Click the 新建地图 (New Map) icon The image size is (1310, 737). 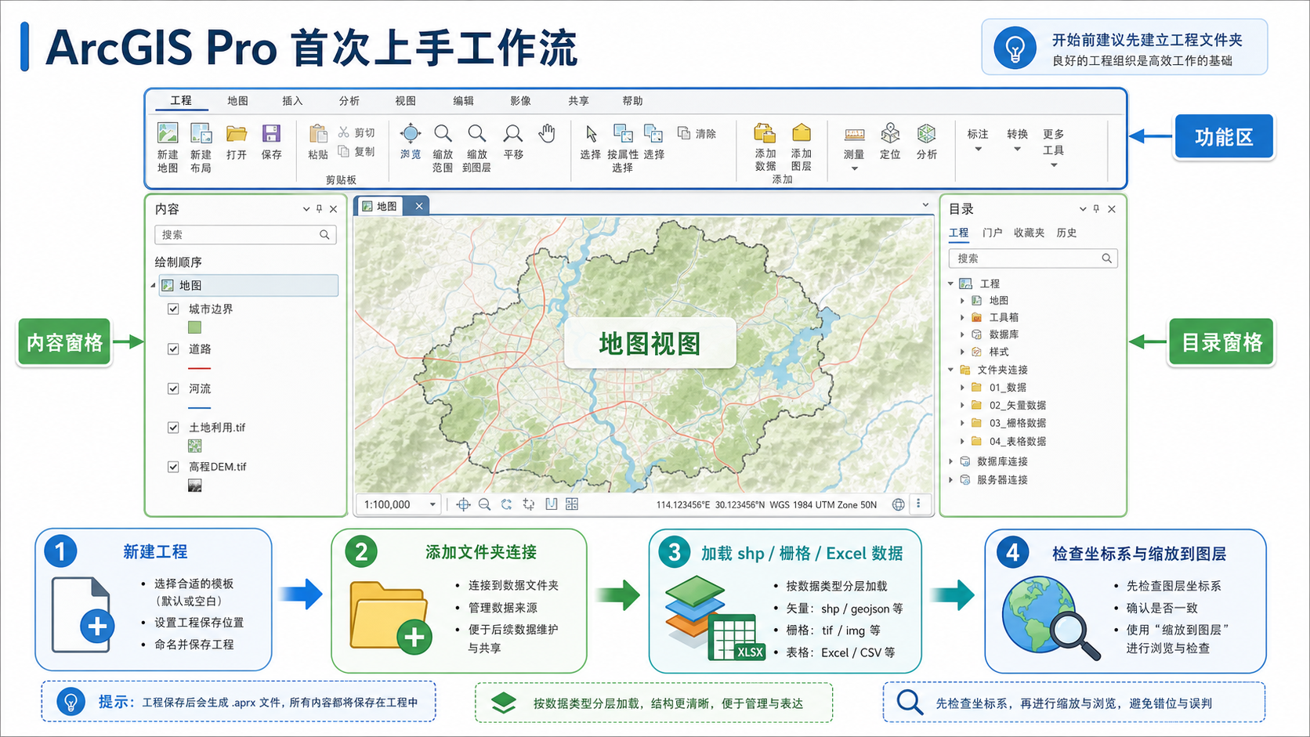coord(168,133)
